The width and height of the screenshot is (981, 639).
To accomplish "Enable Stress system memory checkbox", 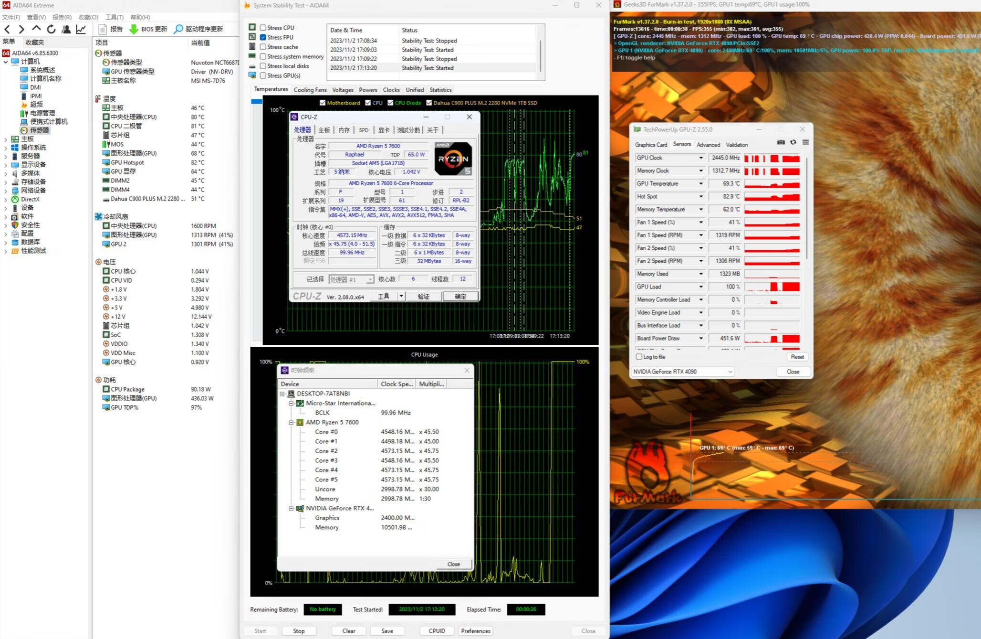I will point(263,56).
